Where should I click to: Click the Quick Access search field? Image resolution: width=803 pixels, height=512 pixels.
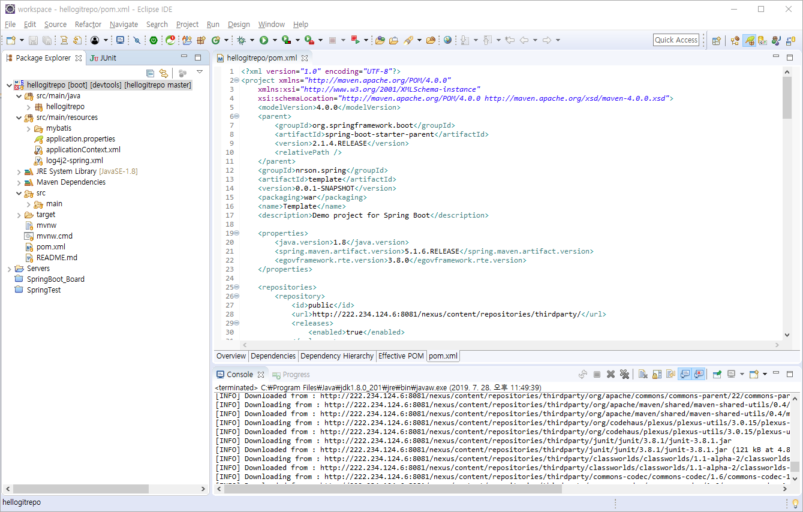tap(676, 40)
